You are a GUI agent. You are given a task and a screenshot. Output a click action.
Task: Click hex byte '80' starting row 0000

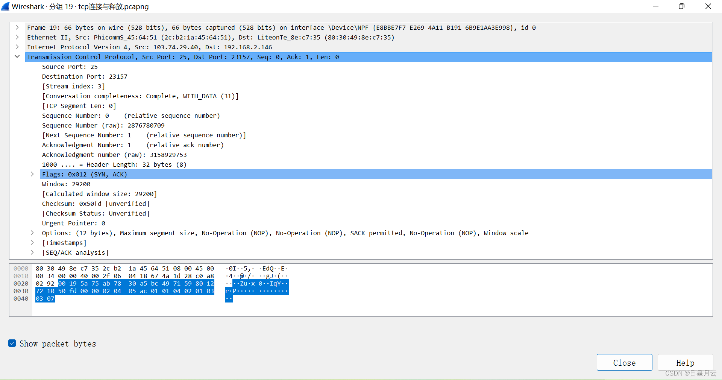pyautogui.click(x=39, y=268)
